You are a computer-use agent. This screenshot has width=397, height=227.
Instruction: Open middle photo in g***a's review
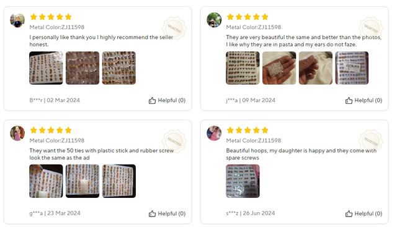(x=83, y=181)
